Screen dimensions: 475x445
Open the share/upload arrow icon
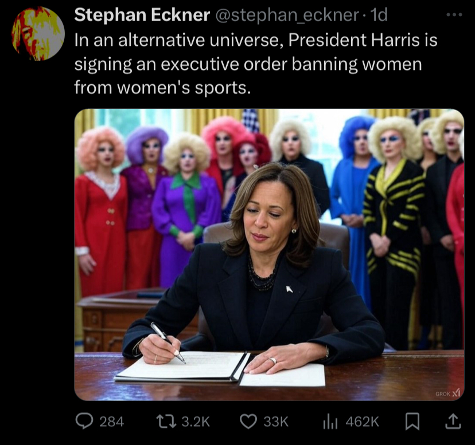pyautogui.click(x=453, y=422)
